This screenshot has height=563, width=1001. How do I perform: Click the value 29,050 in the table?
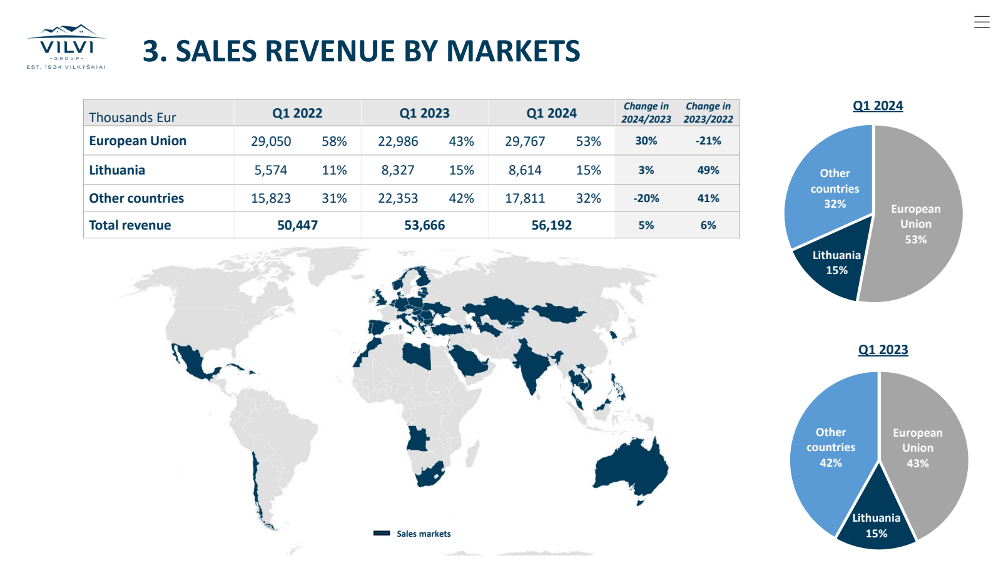[x=271, y=141]
